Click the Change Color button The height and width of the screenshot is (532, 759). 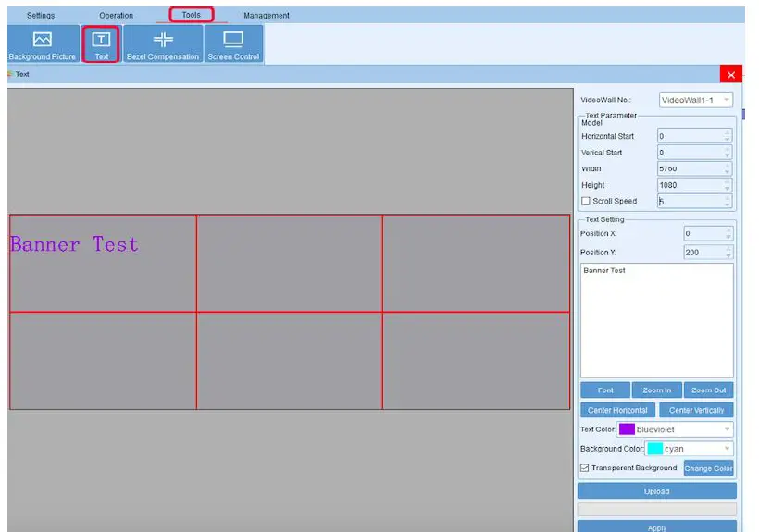tap(708, 468)
